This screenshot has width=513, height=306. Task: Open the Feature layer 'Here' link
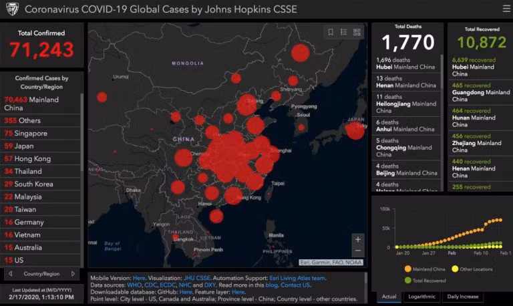tap(238, 292)
